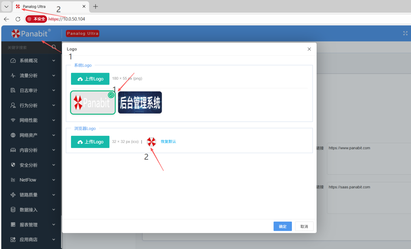Click the 关键字搜索 search field
Image resolution: width=411 pixels, height=249 pixels.
pyautogui.click(x=28, y=48)
